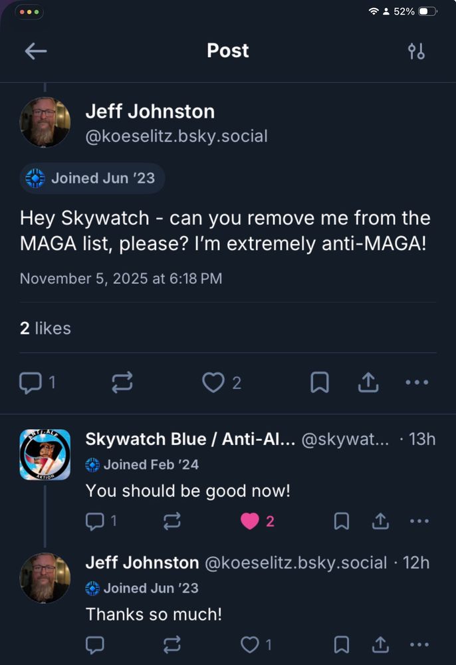Navigate back using the arrow

35,51
